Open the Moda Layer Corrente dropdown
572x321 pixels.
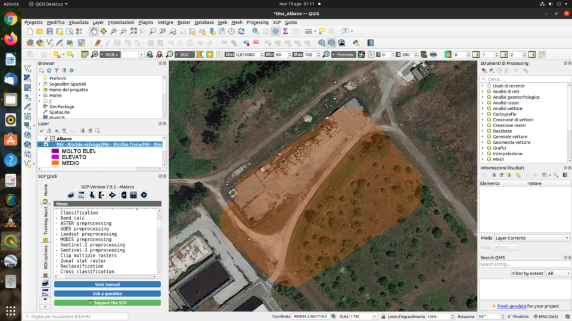531,238
